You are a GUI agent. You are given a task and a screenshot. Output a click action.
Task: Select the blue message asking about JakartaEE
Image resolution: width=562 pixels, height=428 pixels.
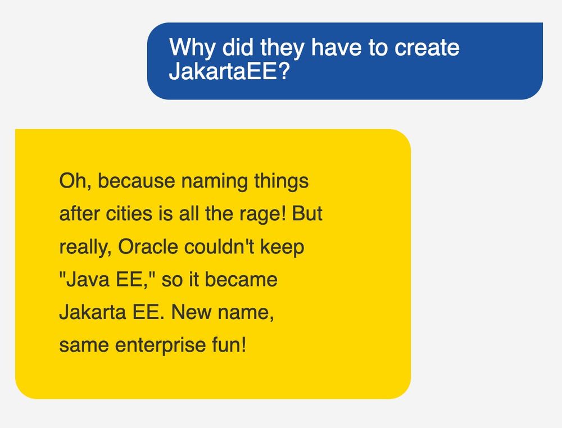click(345, 61)
